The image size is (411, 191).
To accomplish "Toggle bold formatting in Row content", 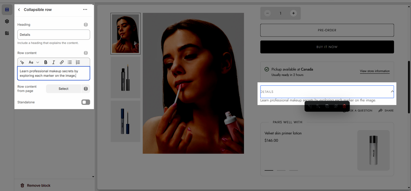I will (46, 62).
